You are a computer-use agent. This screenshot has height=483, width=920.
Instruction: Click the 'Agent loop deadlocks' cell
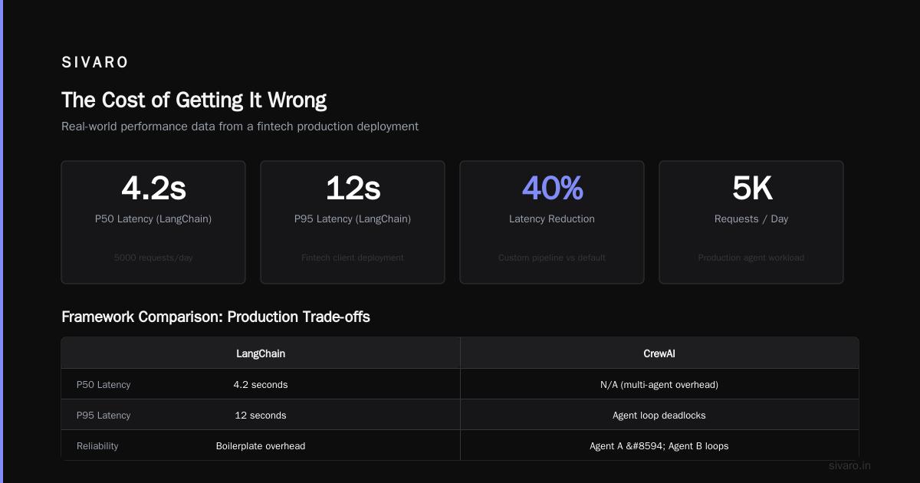click(659, 416)
